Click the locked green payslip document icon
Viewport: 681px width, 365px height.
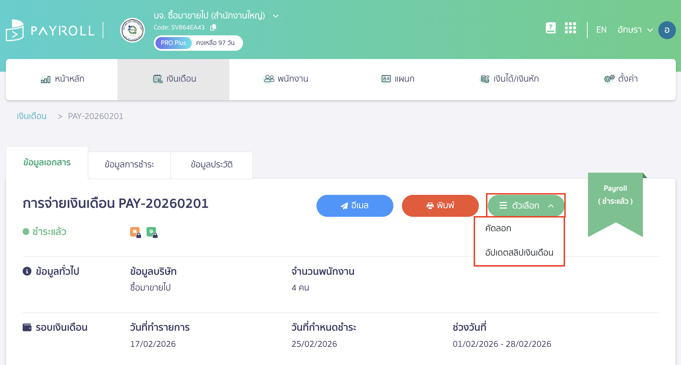(152, 232)
